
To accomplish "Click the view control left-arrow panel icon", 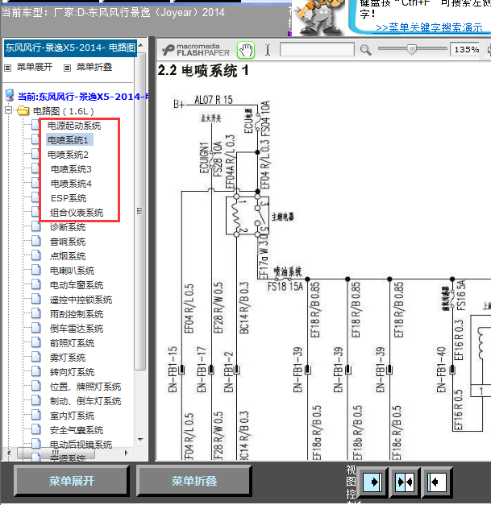I will (436, 482).
